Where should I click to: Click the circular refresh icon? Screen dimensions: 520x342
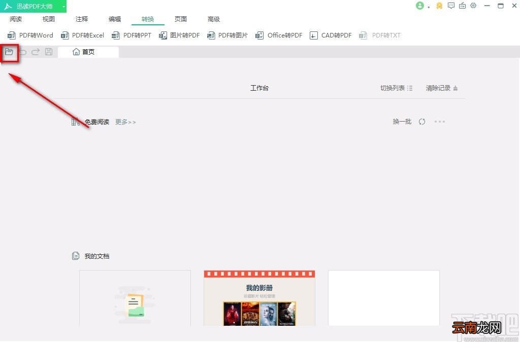[422, 122]
